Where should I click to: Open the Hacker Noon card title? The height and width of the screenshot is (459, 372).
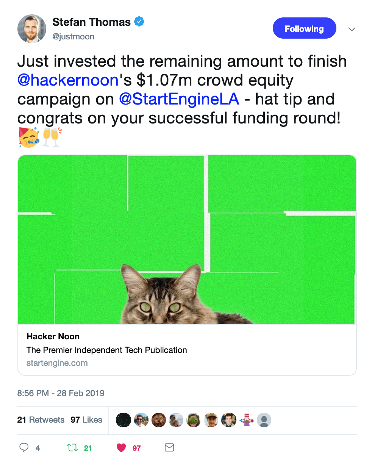(x=53, y=336)
